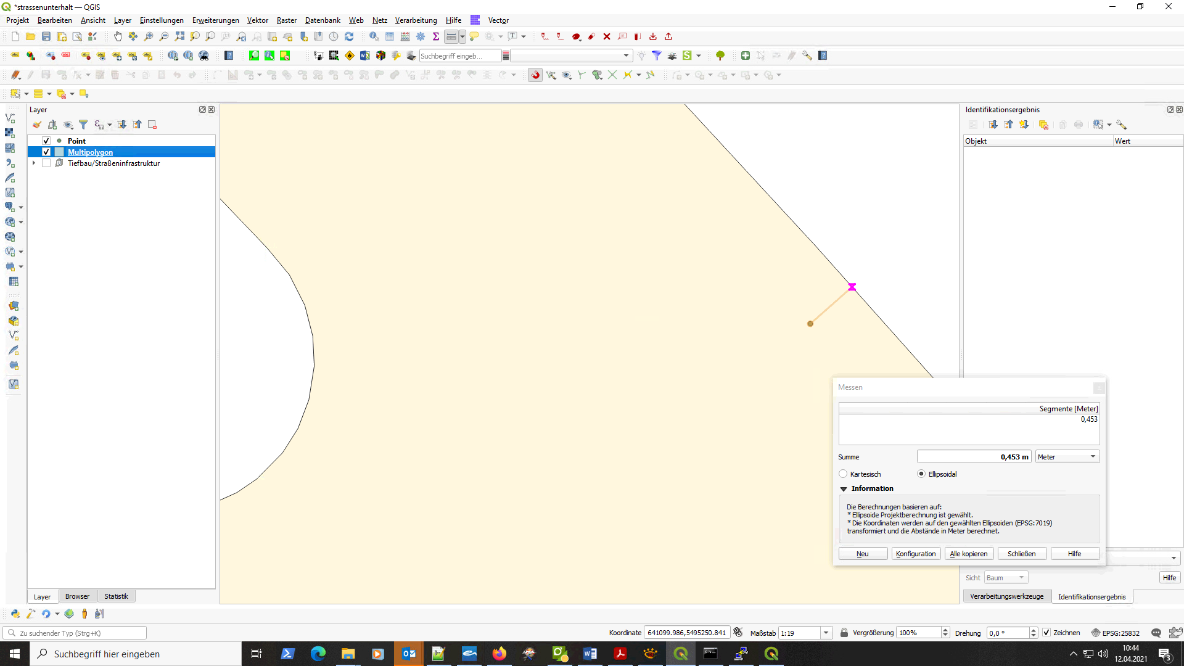The height and width of the screenshot is (666, 1184).
Task: Click the Alle kopieren button
Action: pos(969,554)
